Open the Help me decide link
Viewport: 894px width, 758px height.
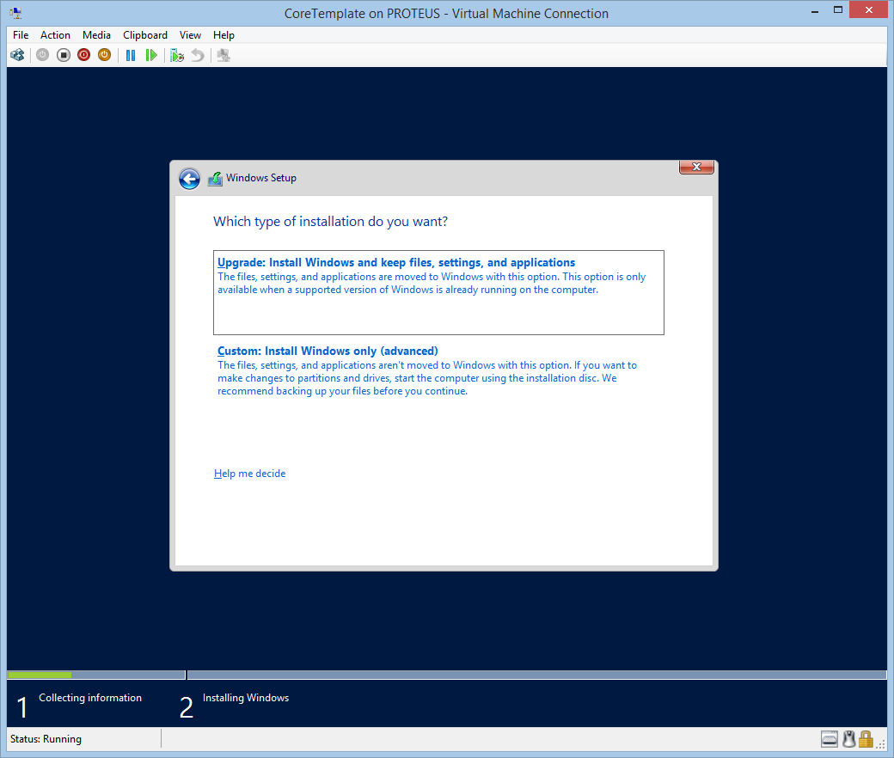249,474
